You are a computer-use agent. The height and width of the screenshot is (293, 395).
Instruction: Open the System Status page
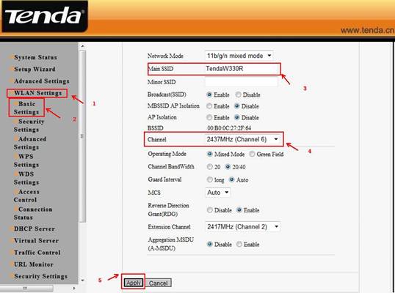click(35, 57)
